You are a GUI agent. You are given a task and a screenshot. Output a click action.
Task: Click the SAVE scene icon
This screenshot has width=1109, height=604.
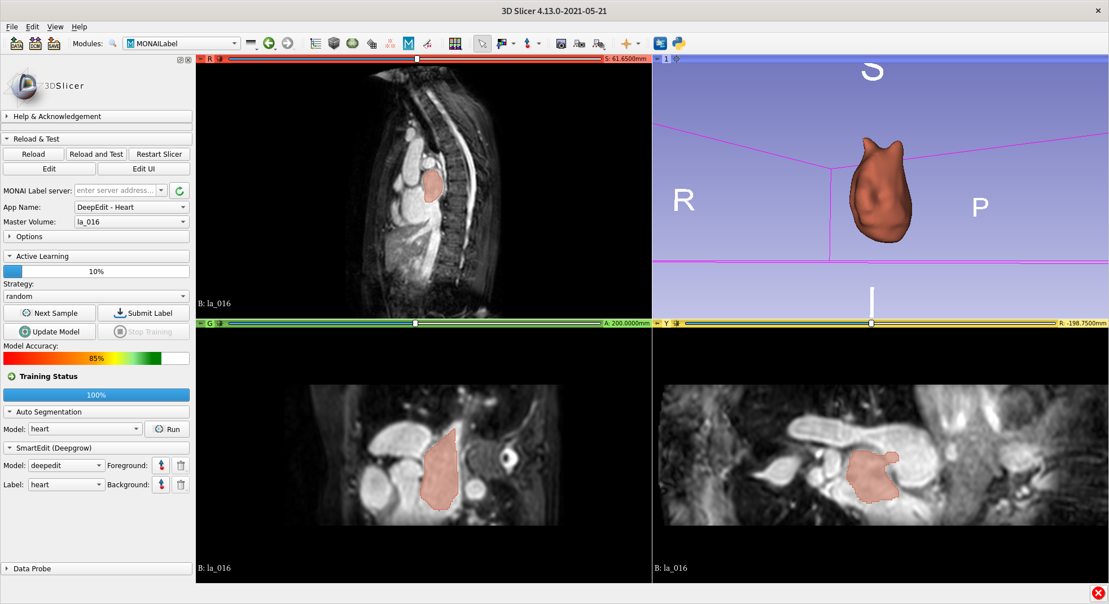54,43
